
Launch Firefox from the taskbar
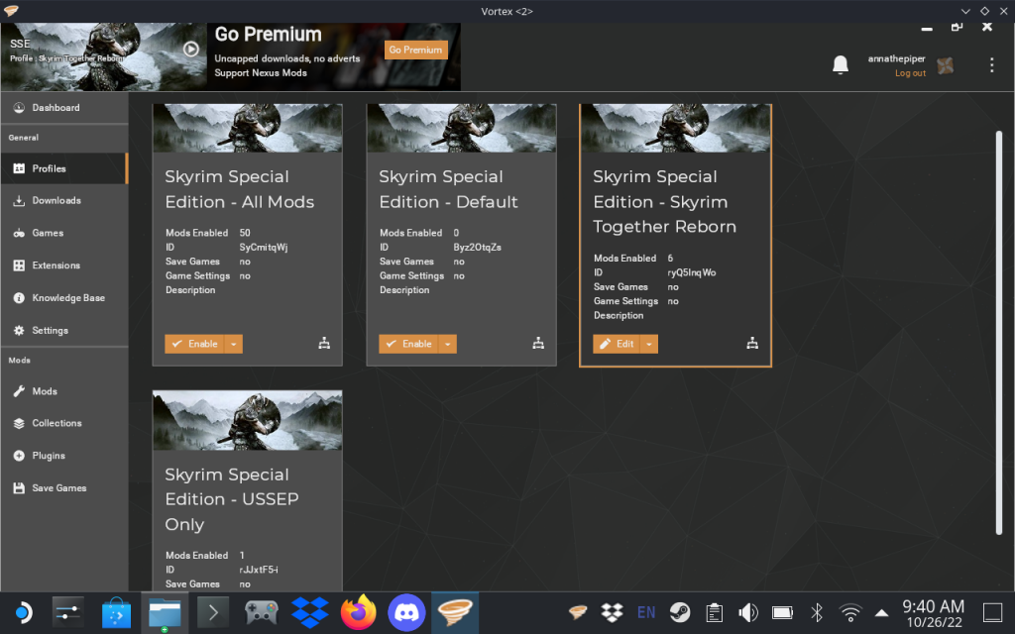[x=359, y=613]
